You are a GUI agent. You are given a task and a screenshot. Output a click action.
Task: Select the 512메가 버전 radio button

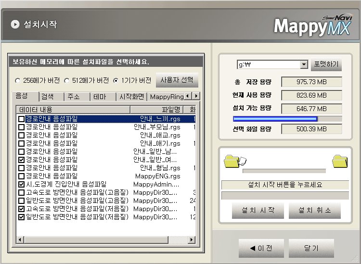pos(67,81)
